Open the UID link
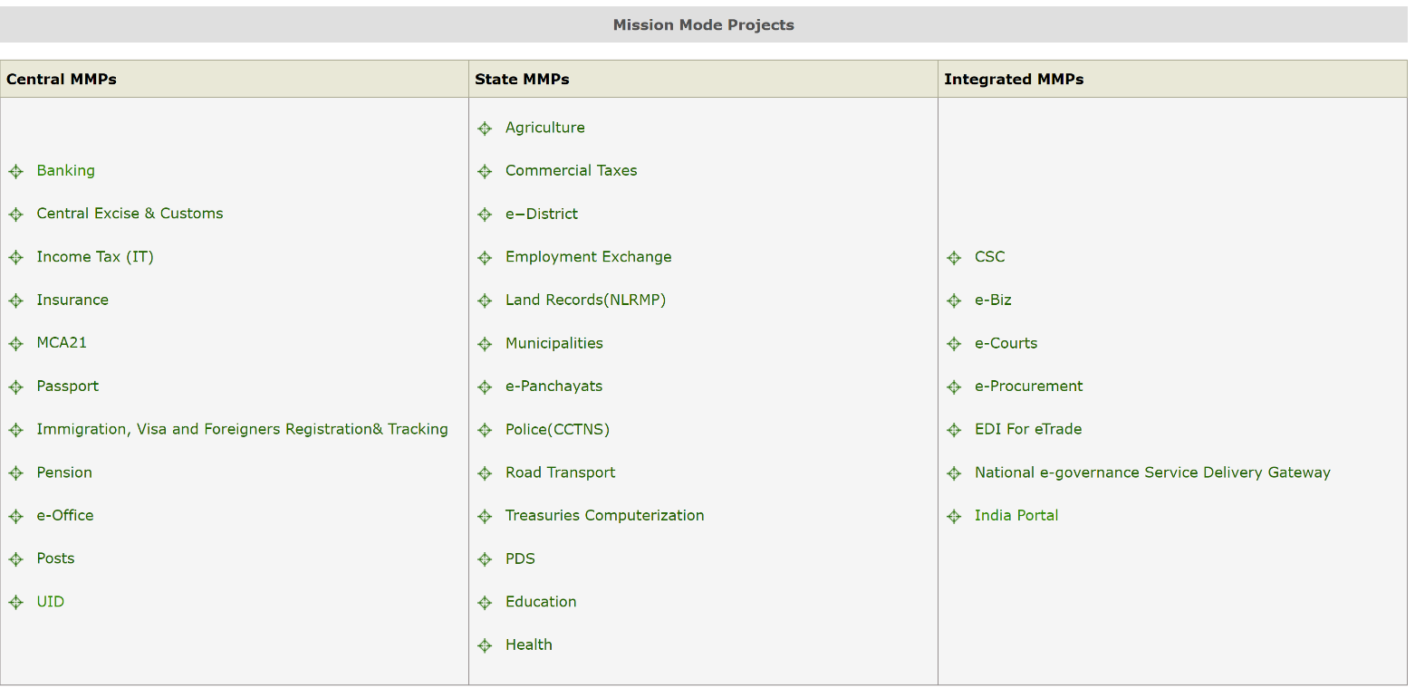This screenshot has height=687, width=1415. coord(51,602)
